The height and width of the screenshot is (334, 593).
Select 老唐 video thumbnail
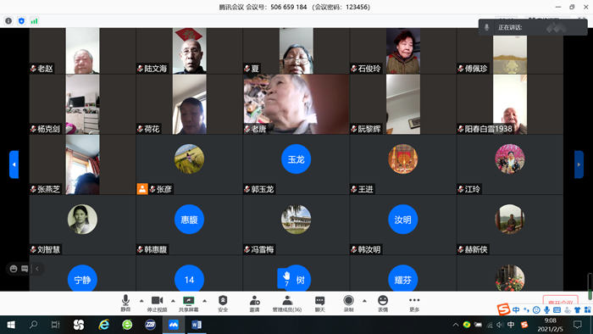pyautogui.click(x=296, y=104)
